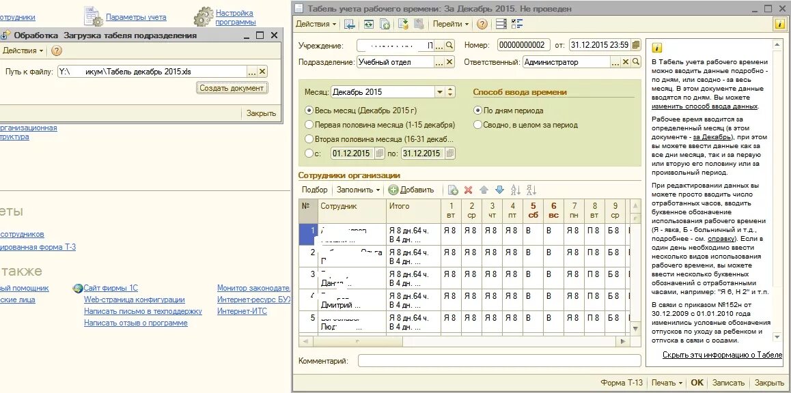
Task: Click Форма Т-13 at bottom bar
Action: point(622,382)
